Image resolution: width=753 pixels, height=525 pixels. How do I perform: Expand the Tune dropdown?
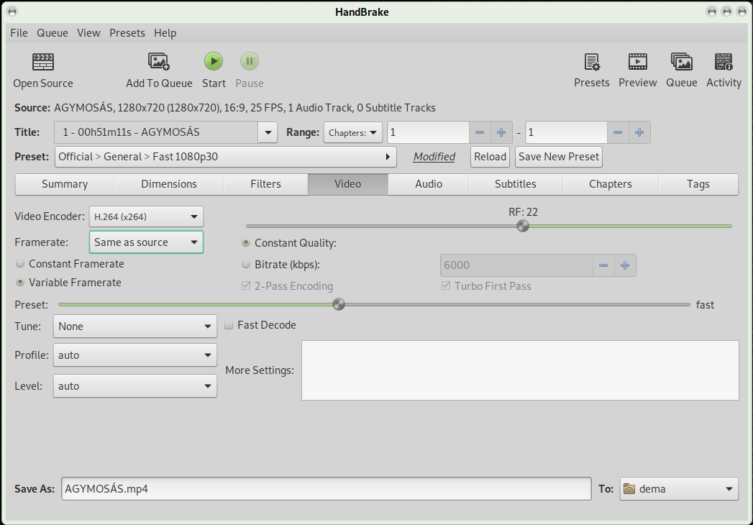coord(135,327)
